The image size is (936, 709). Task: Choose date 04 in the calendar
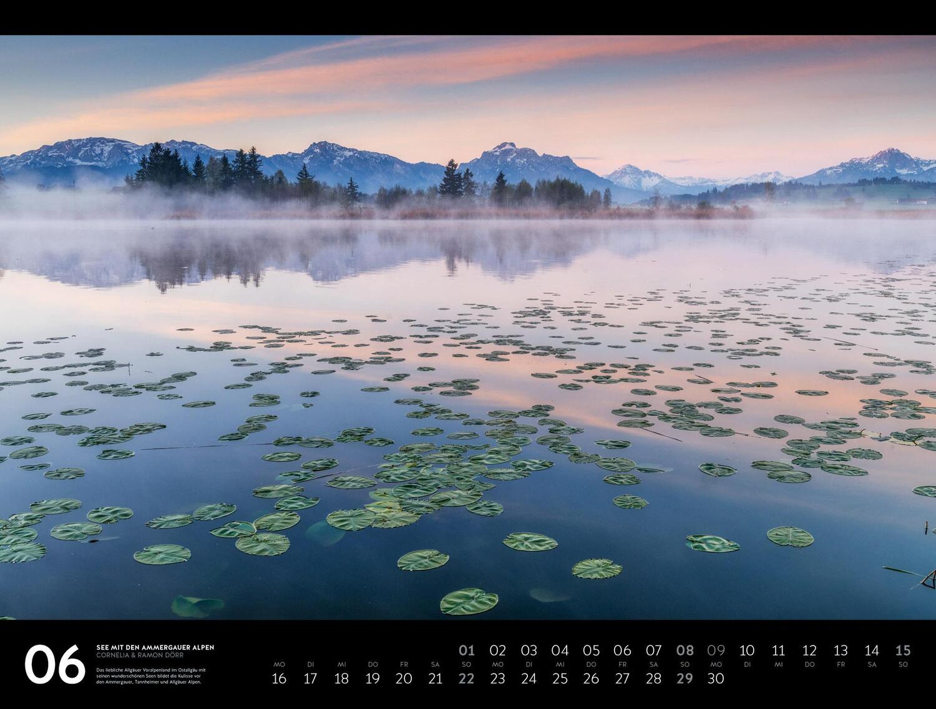tap(560, 650)
